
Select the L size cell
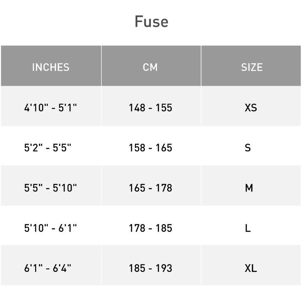[x=248, y=228]
